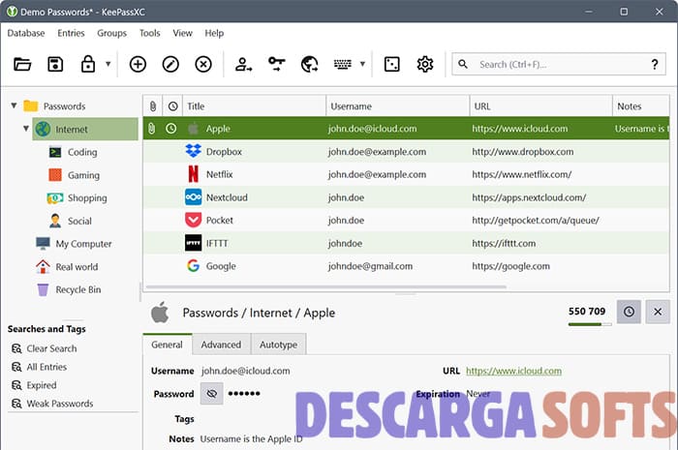This screenshot has height=450, width=678.
Task: Click https://ifttt.com URL cell
Action: point(504,243)
